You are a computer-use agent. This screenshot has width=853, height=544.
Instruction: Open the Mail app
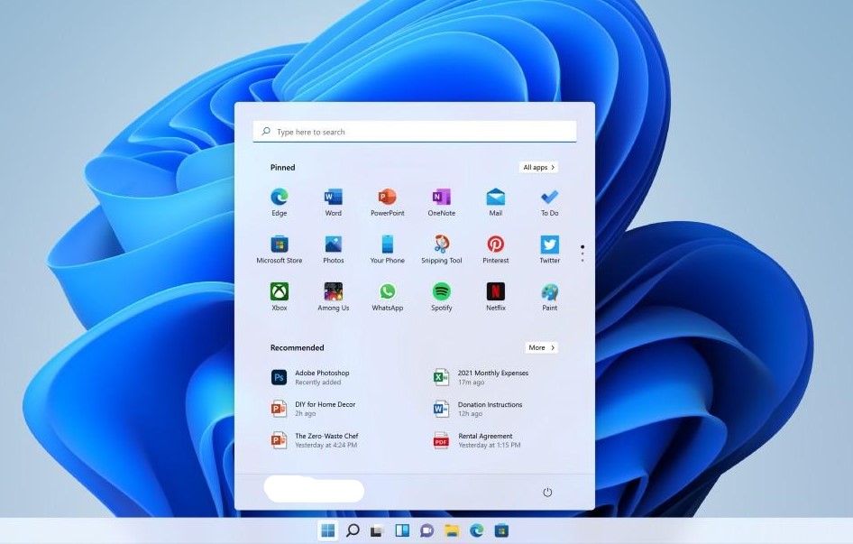tap(495, 202)
